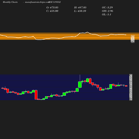
Task: Select the open price 'O: 473.05'
Action: pyautogui.click(x=52, y=8)
